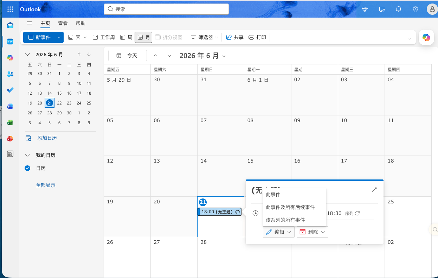Click the premium diamond icon in header
The width and height of the screenshot is (438, 278).
pyautogui.click(x=365, y=9)
